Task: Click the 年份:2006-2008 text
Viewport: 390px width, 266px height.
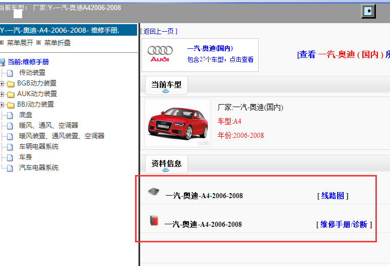Action: (240, 135)
